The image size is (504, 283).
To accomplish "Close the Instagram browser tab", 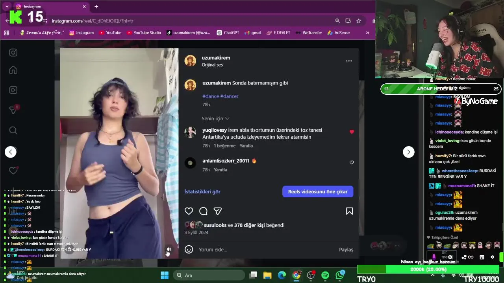I will tap(84, 7).
